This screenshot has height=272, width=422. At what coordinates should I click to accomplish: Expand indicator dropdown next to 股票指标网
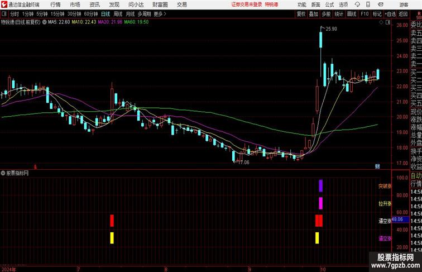[x=3, y=173]
